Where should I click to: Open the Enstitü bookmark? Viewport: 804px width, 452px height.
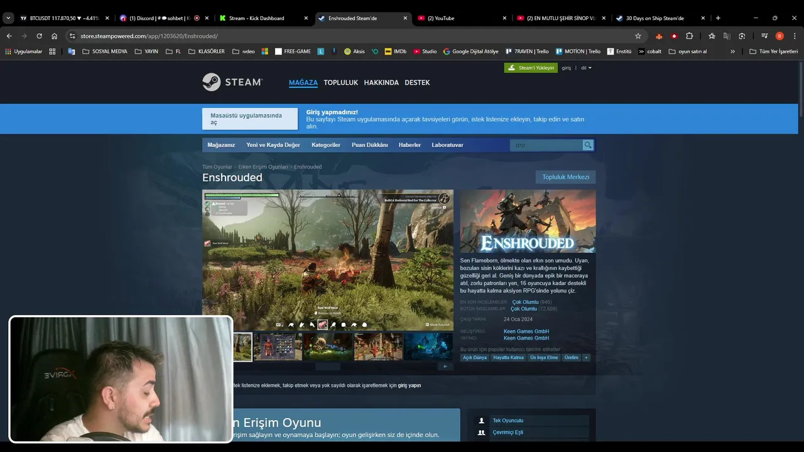619,51
